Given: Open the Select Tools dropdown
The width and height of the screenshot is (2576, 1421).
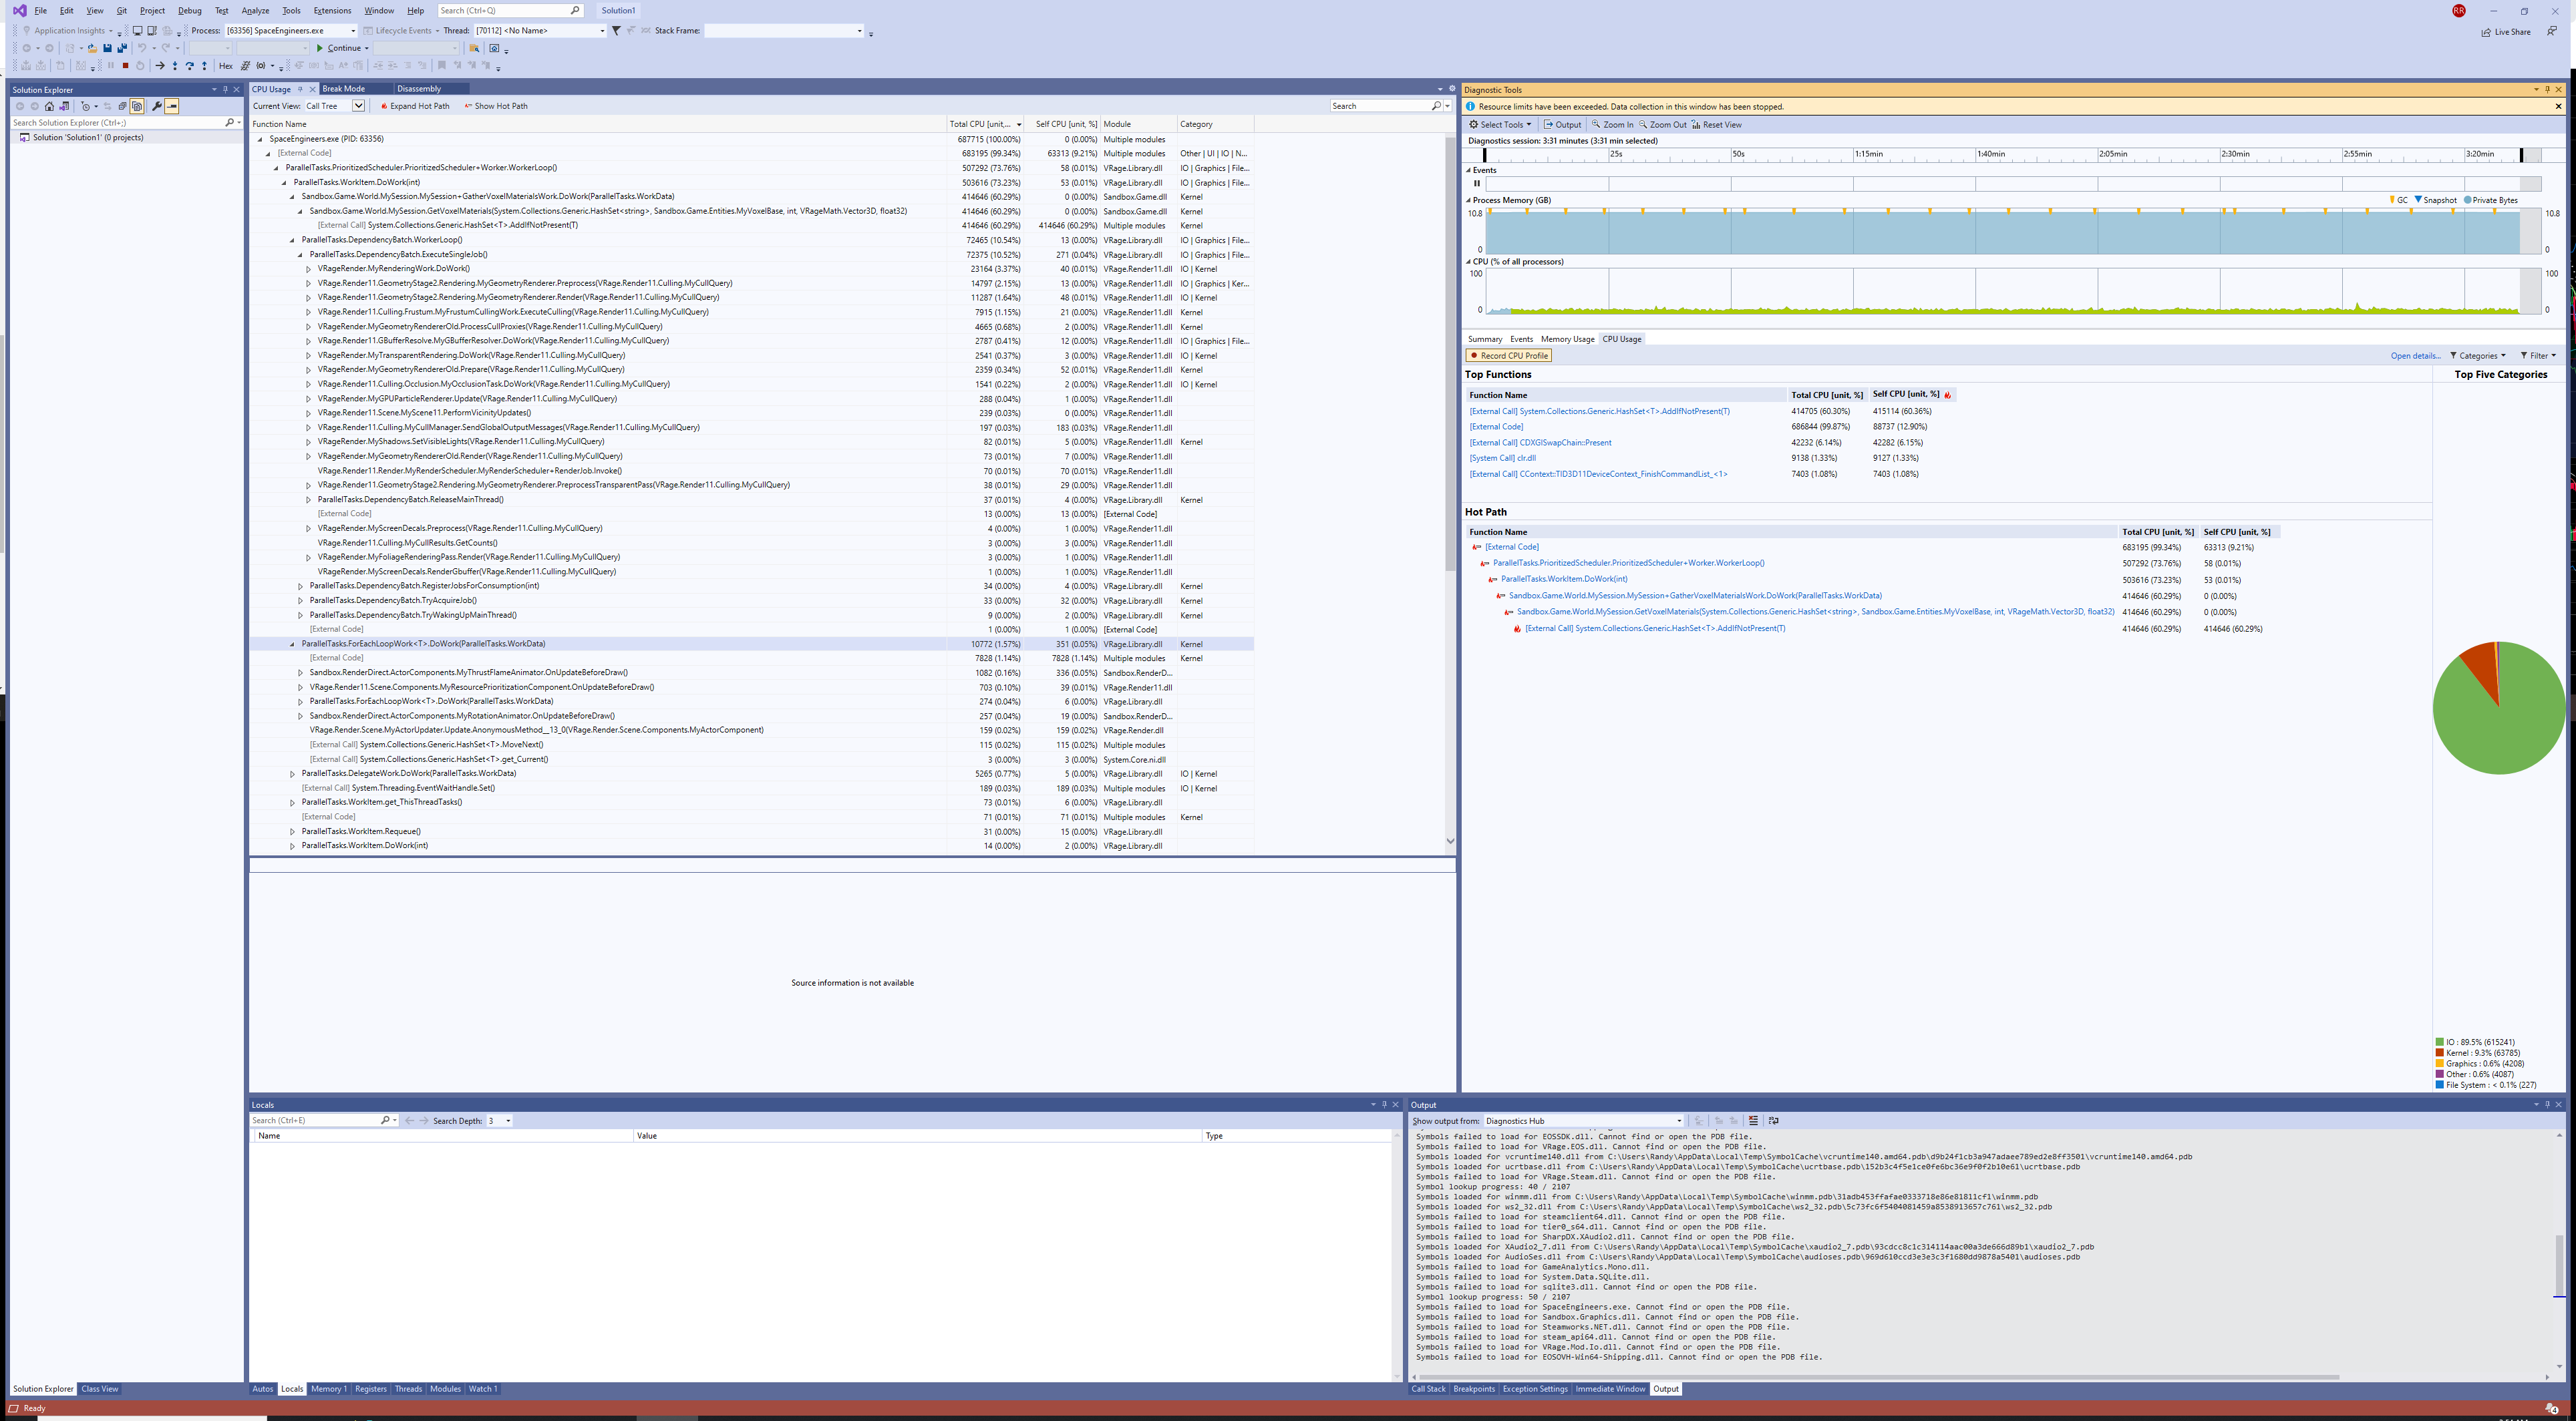Looking at the screenshot, I should coord(1500,125).
